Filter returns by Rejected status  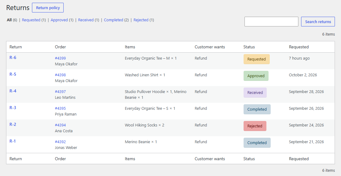click(x=141, y=20)
